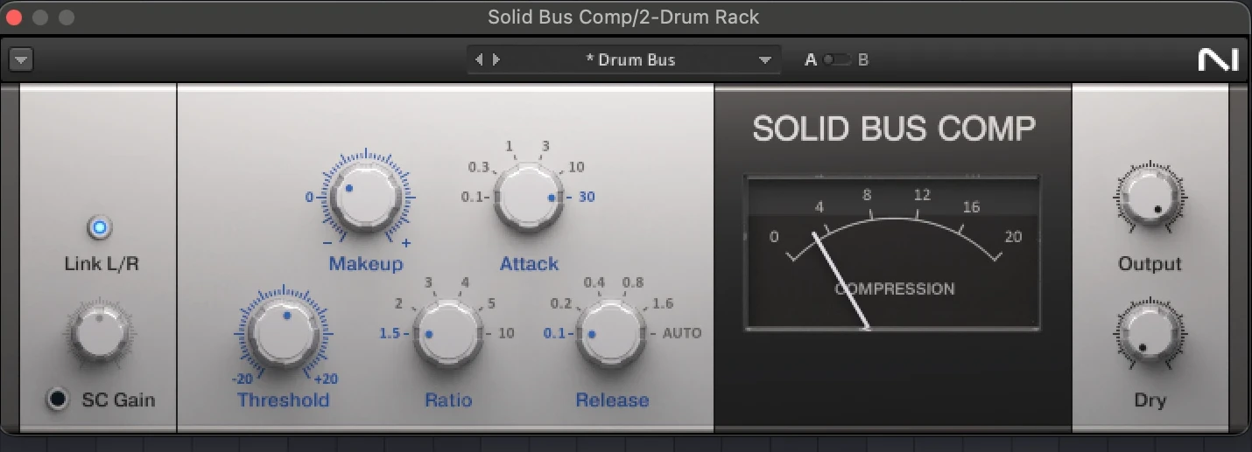Click the Output knob
The image size is (1252, 452).
pos(1149,198)
